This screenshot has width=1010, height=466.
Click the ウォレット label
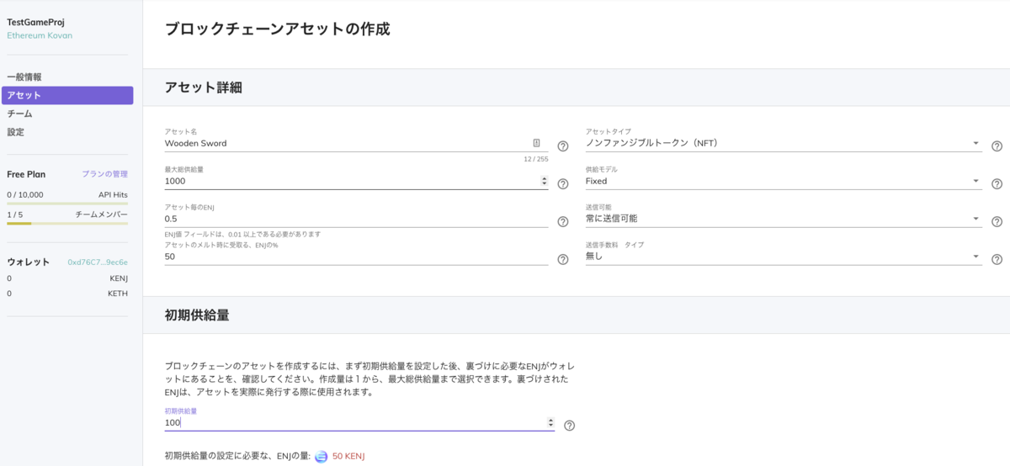click(x=29, y=262)
